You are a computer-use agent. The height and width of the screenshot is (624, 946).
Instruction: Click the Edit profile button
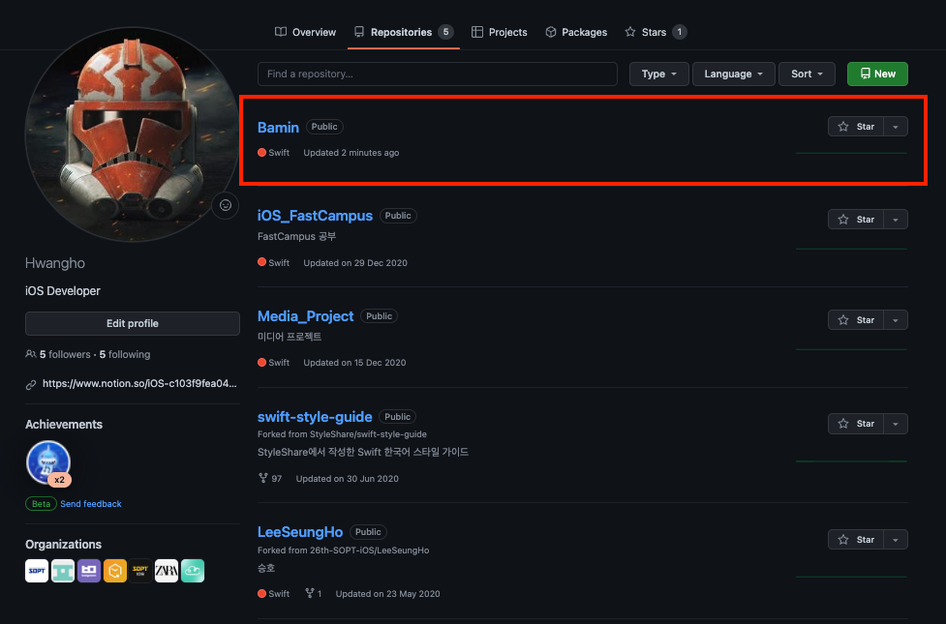point(132,324)
